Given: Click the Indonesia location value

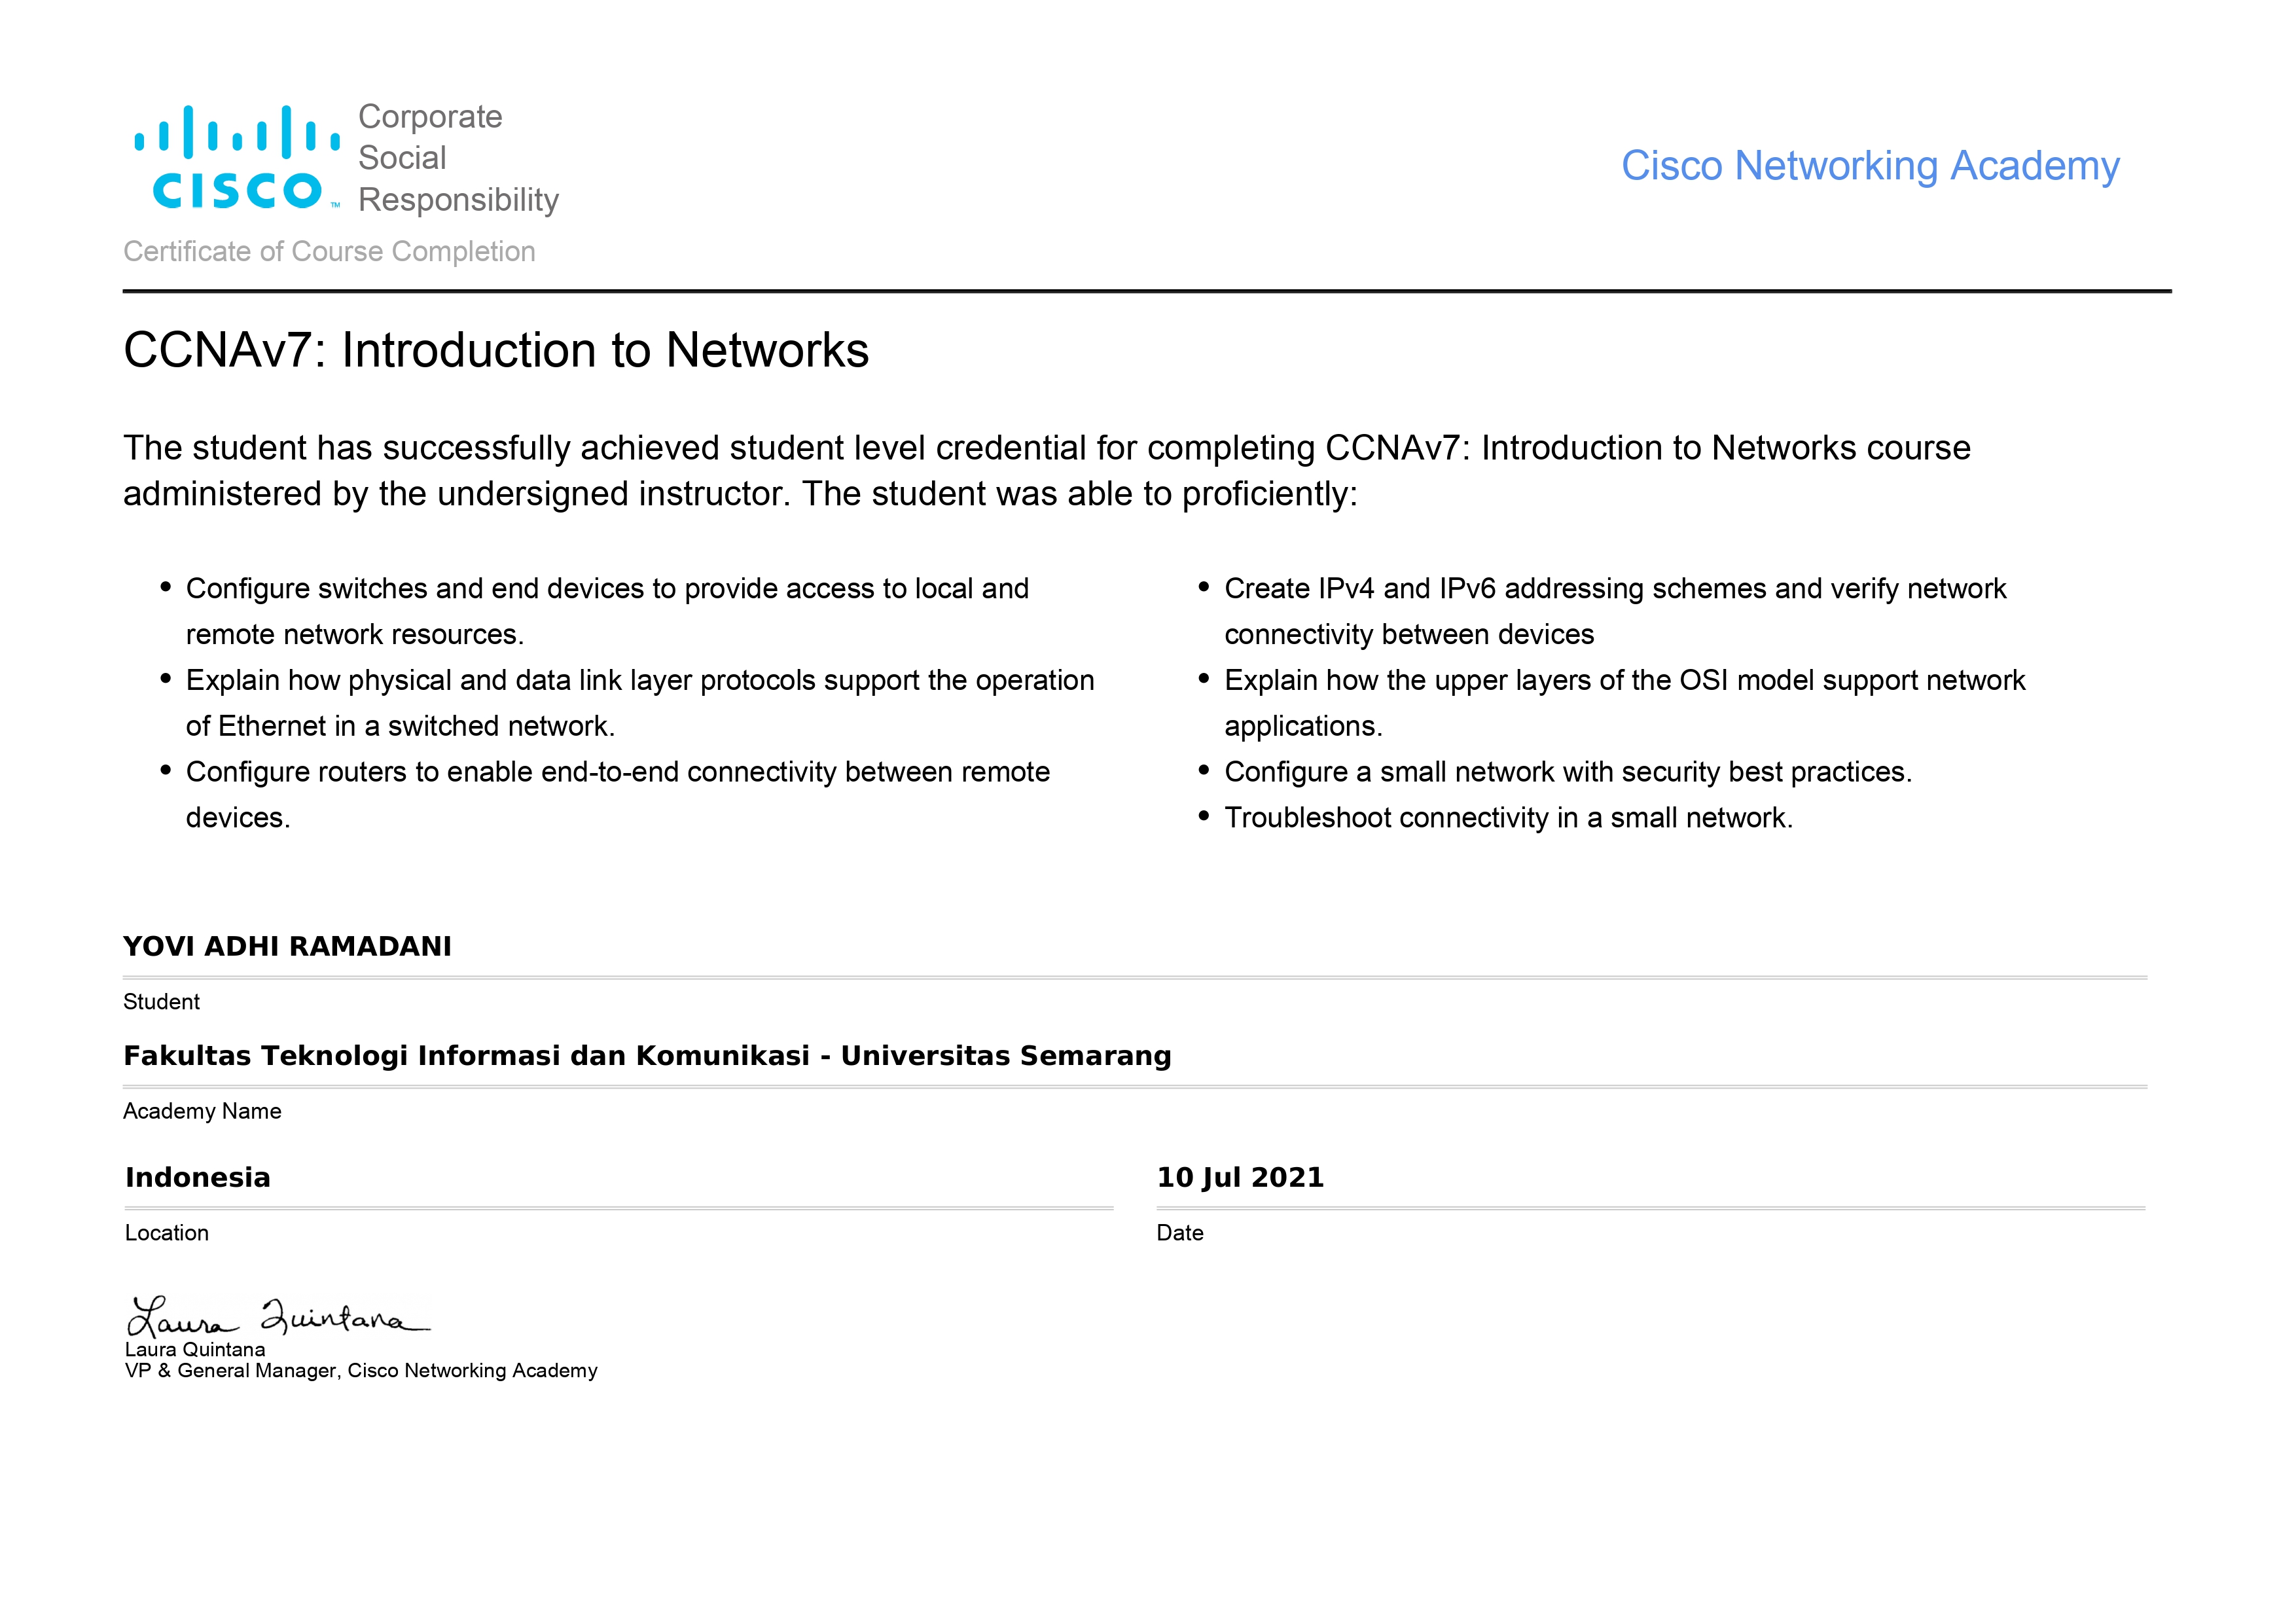Looking at the screenshot, I should 198,1178.
